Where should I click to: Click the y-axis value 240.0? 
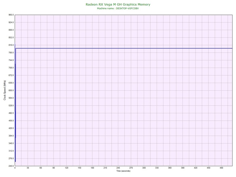pyautogui.click(x=11, y=166)
